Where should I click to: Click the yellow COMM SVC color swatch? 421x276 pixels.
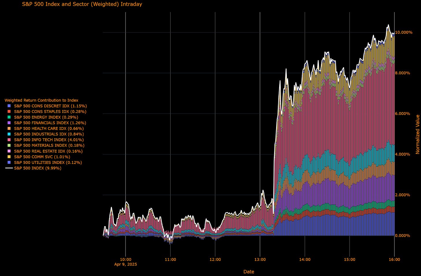click(9, 157)
